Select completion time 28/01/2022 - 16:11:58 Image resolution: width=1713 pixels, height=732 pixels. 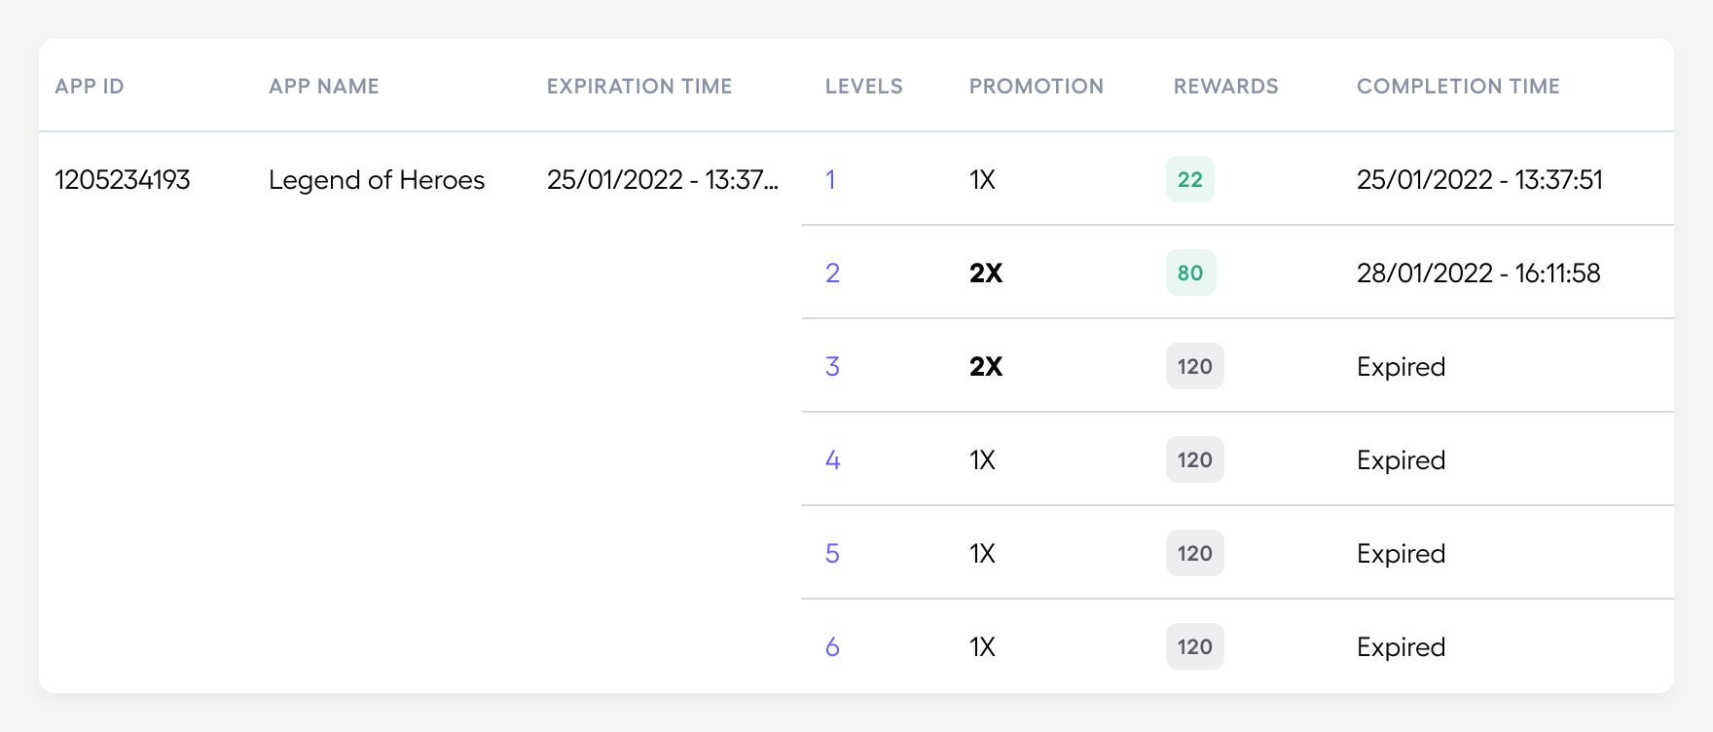1478,273
